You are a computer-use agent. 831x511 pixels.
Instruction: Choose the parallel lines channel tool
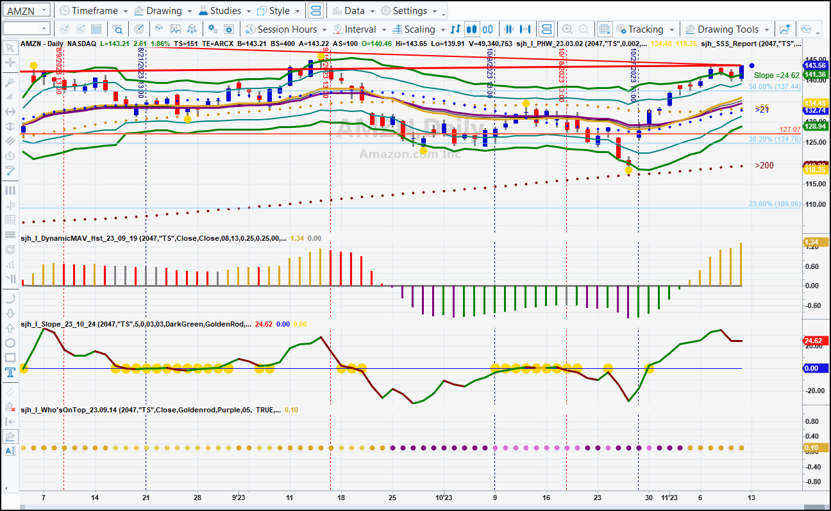10,141
